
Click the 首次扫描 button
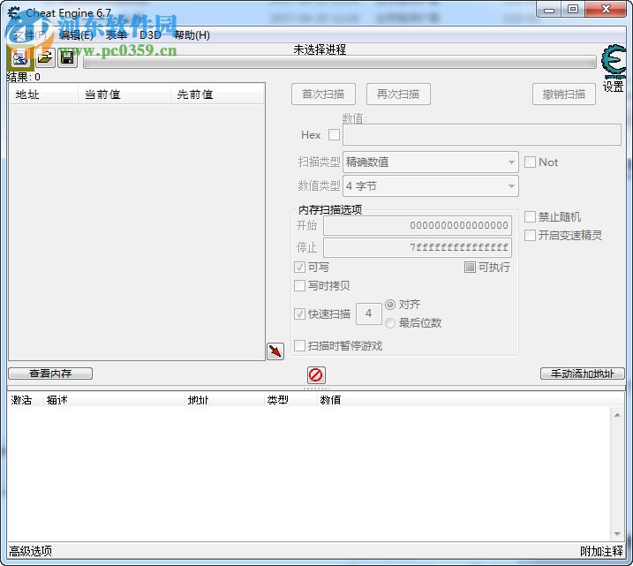tap(323, 94)
